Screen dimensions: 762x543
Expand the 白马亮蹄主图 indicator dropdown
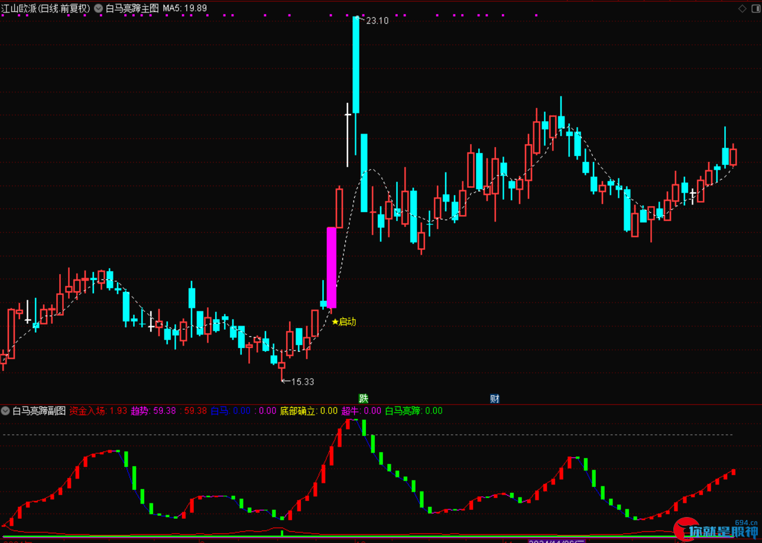pos(98,8)
